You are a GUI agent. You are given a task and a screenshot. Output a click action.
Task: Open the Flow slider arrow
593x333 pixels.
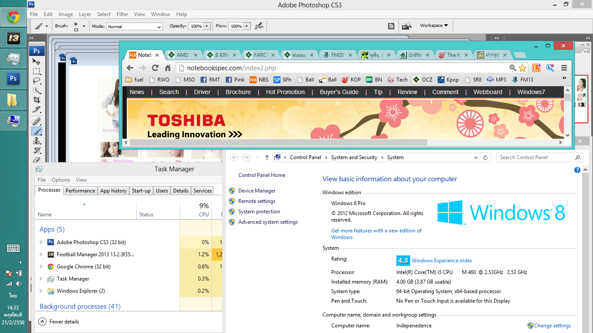tap(247, 26)
